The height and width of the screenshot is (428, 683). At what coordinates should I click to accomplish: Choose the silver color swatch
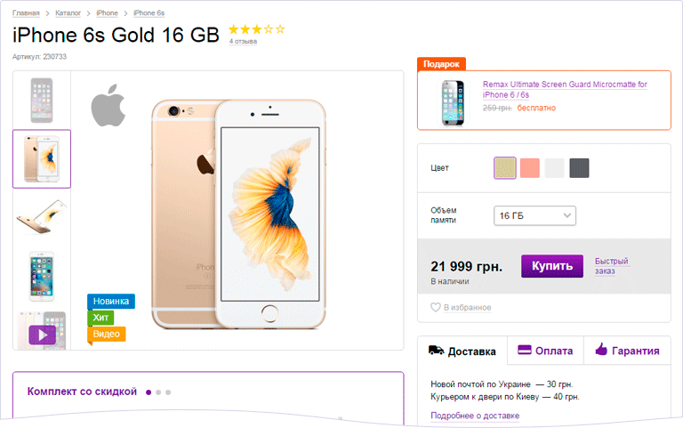click(555, 167)
